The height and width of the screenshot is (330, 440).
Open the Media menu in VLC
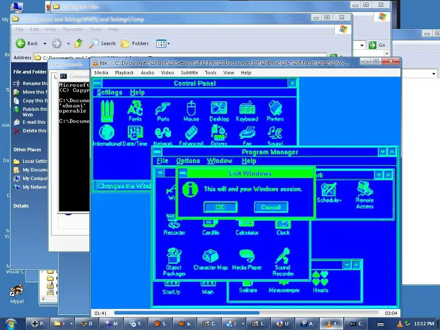coord(101,73)
